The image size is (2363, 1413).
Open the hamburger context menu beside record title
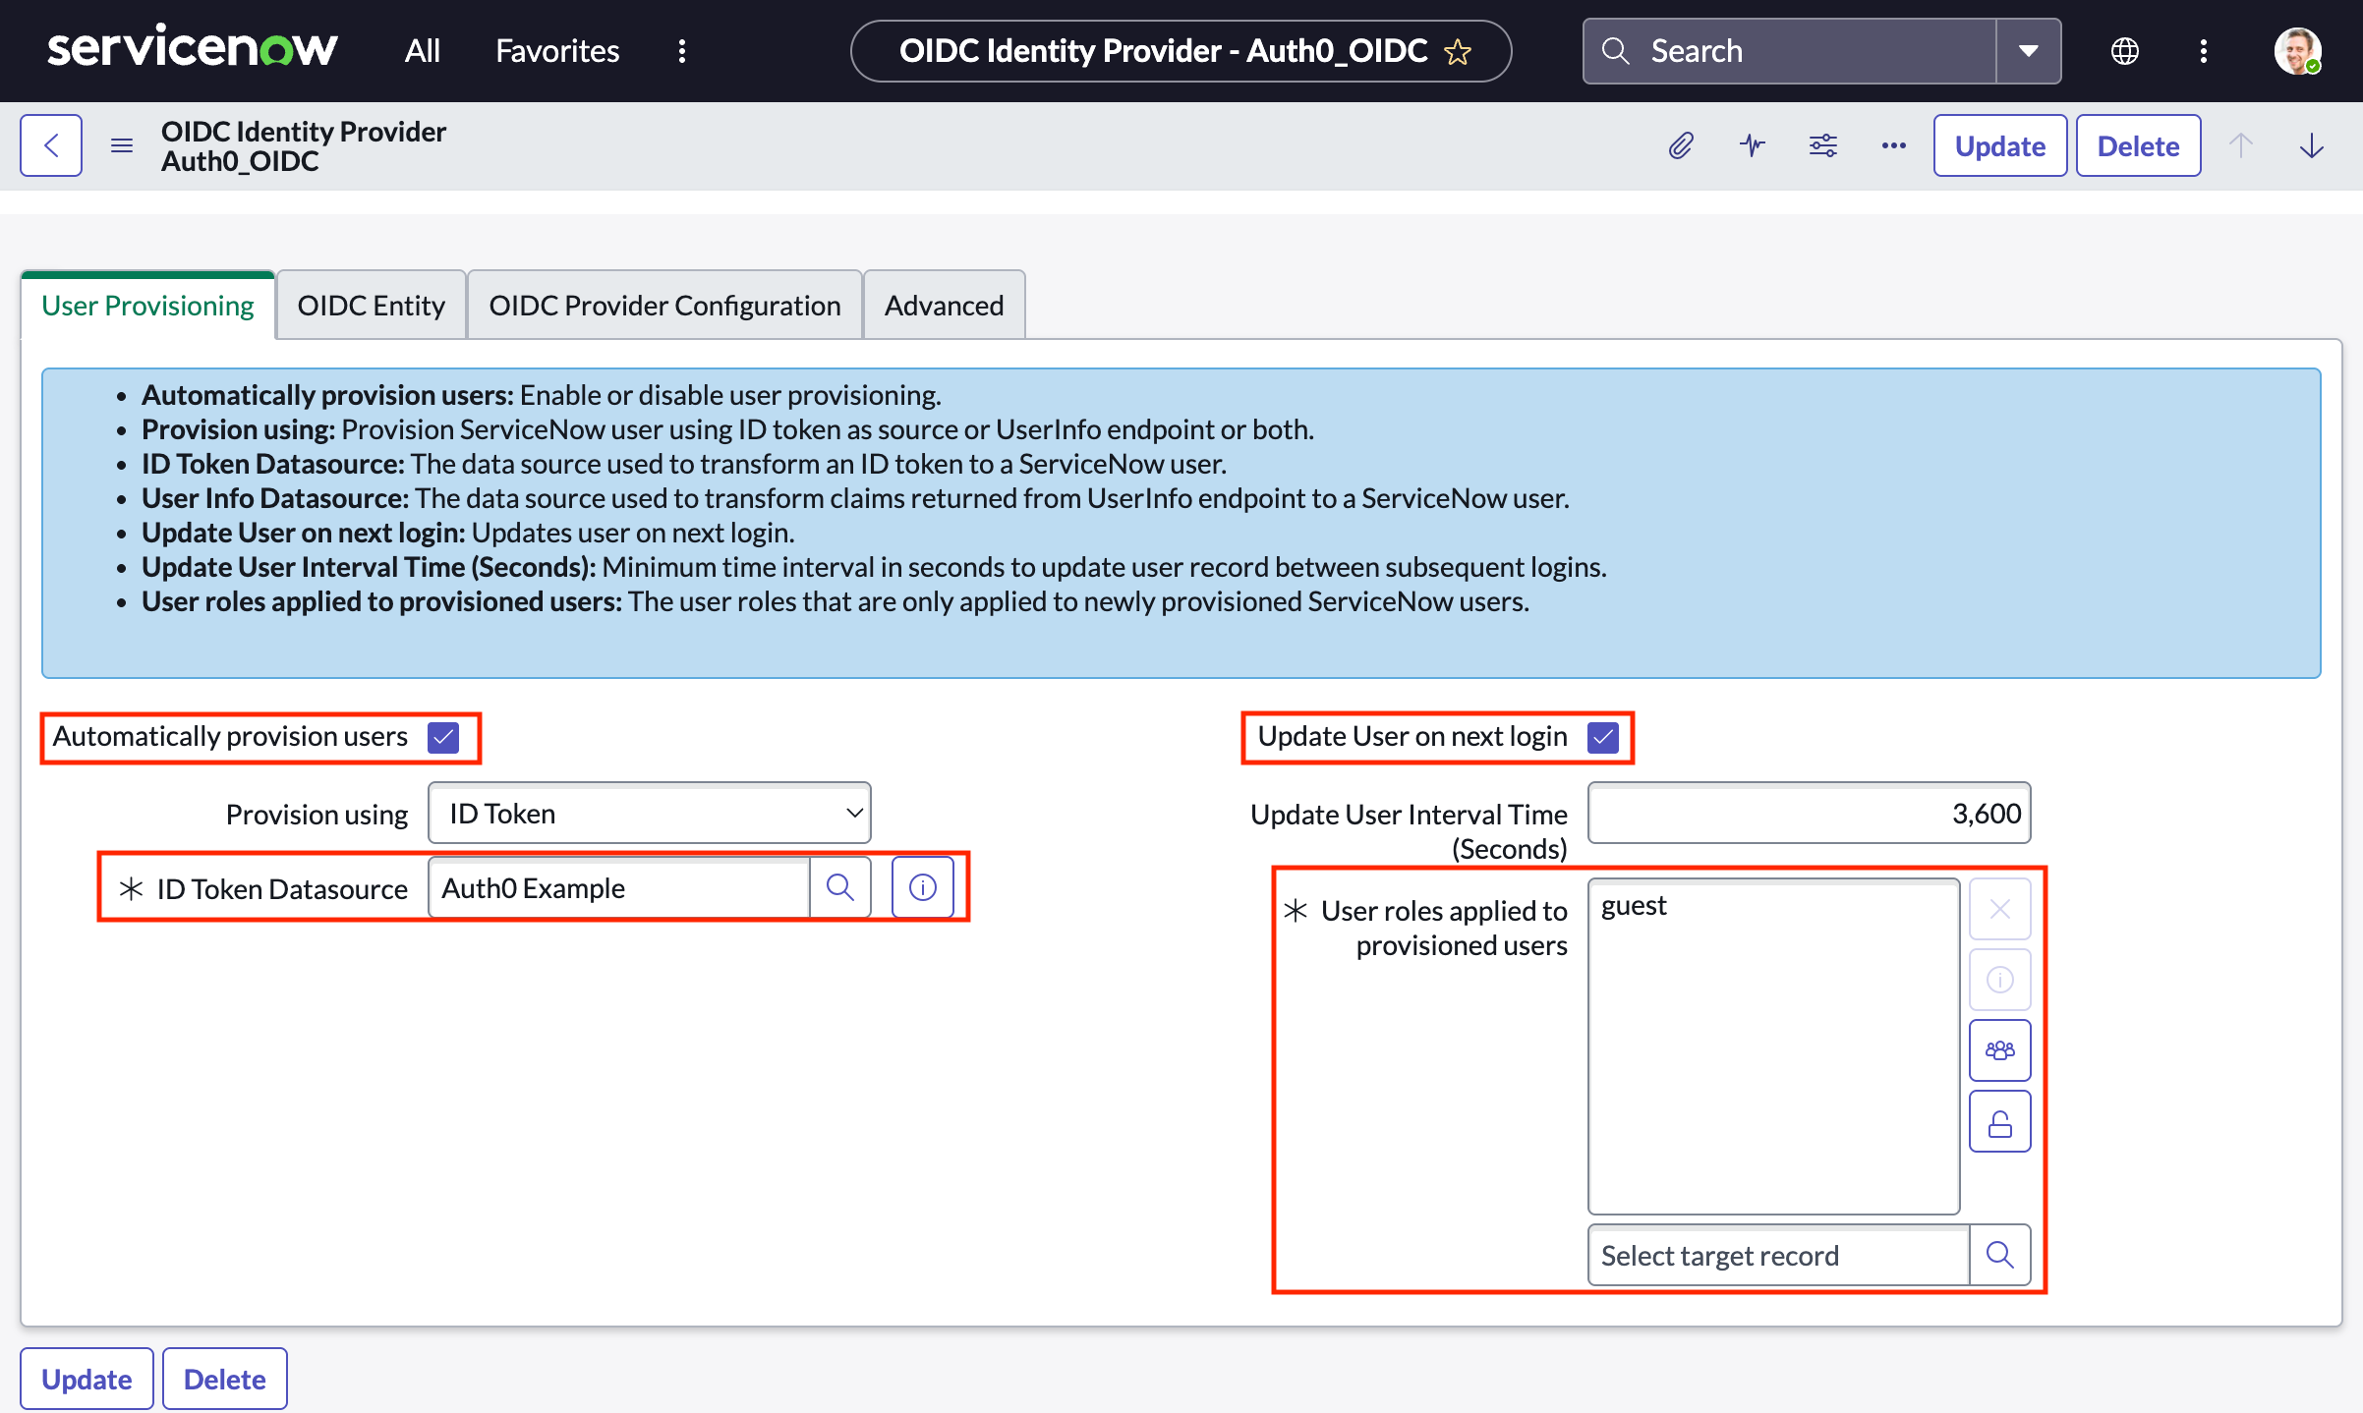121,144
